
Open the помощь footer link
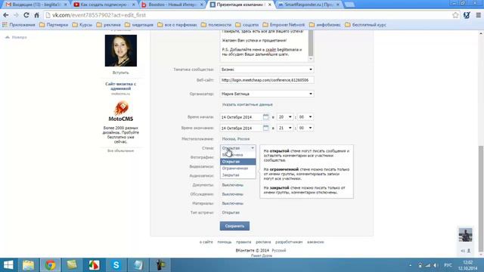tap(225, 242)
